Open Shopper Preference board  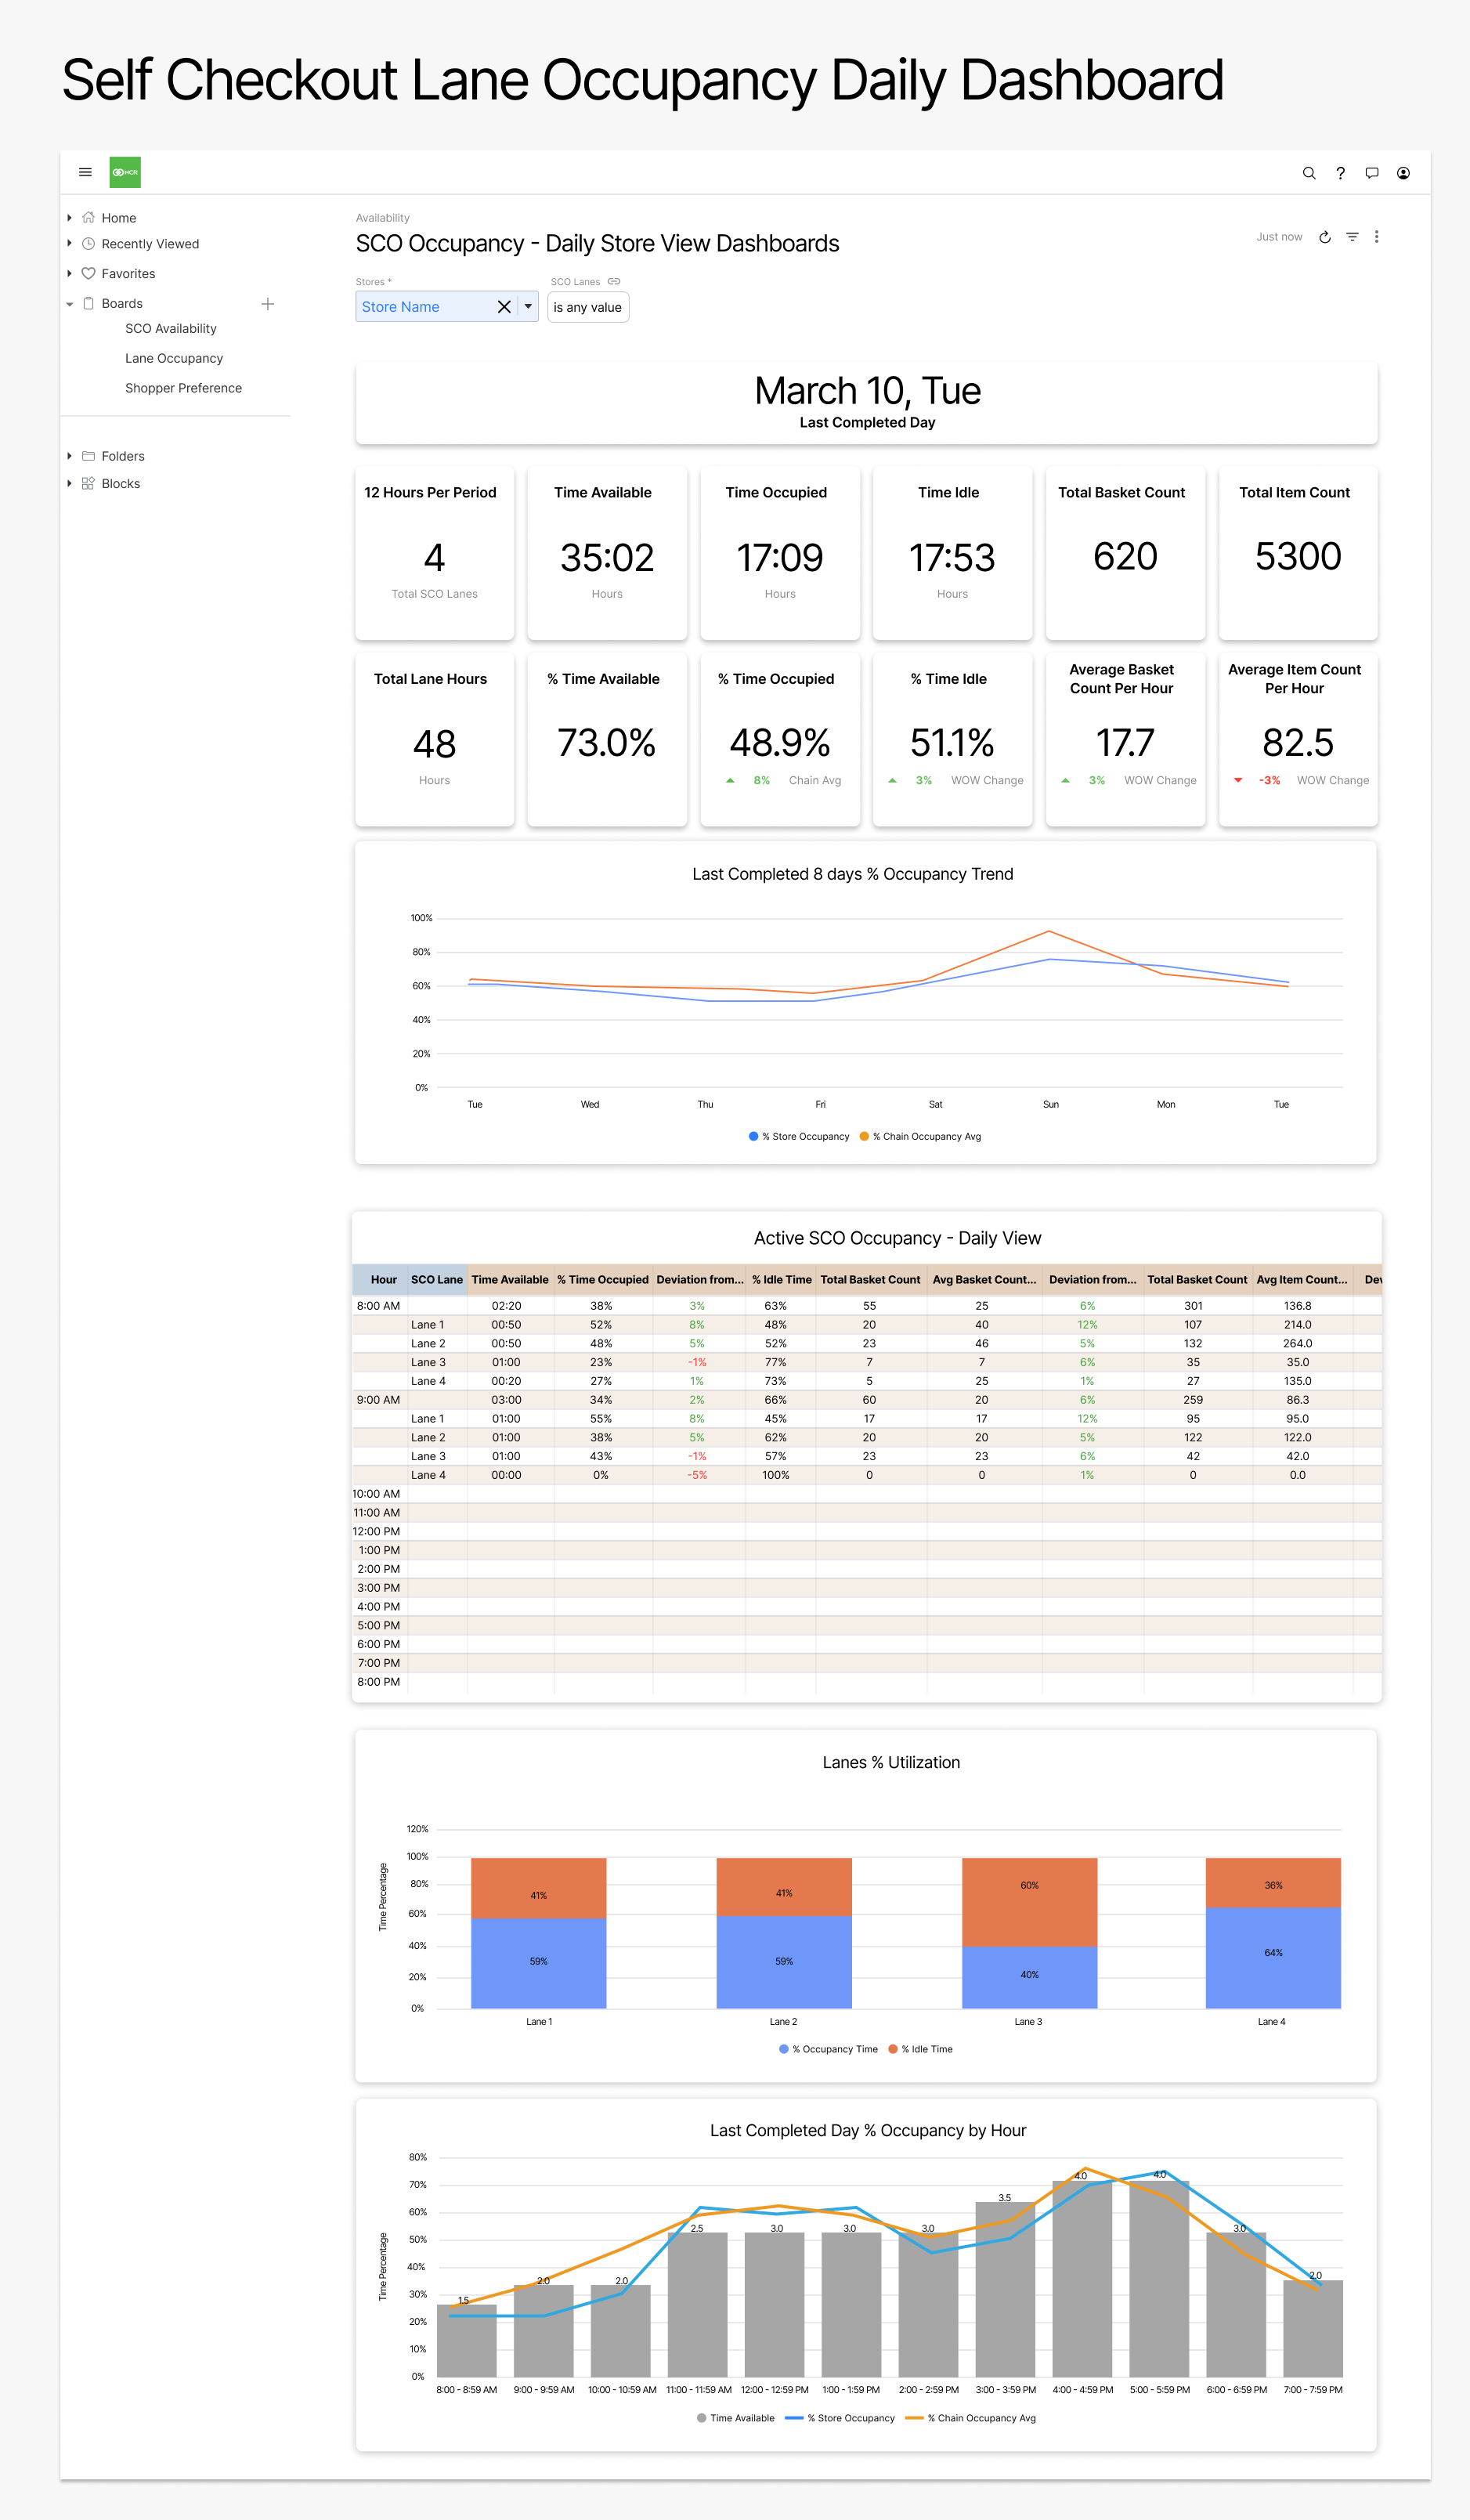click(183, 388)
